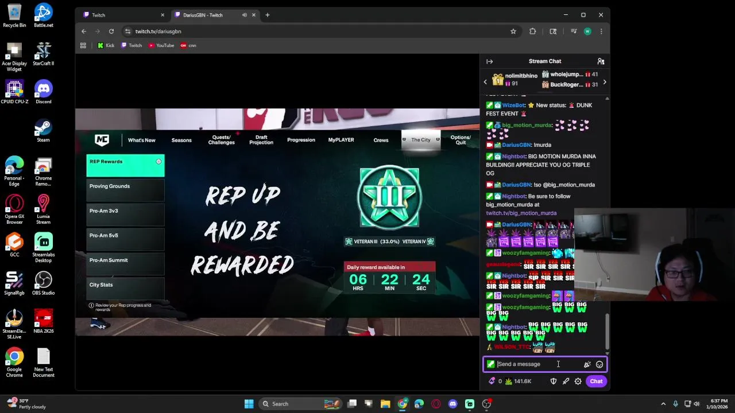Select REP Rewards entry

125,165
